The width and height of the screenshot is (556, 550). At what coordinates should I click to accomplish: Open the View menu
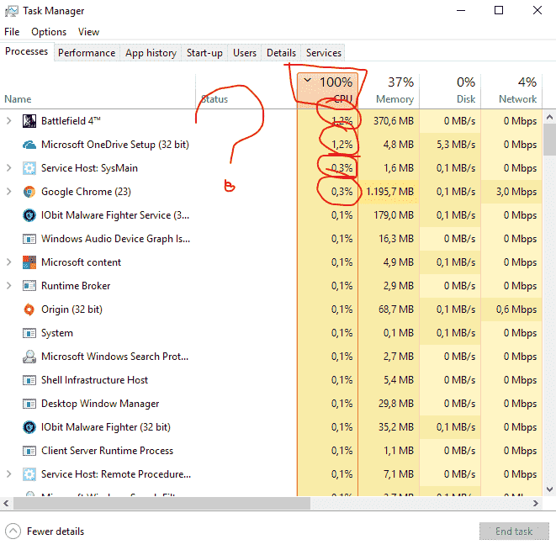click(x=88, y=32)
